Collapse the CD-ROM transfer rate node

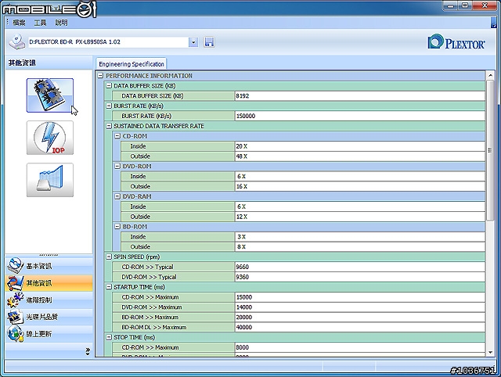[117, 136]
